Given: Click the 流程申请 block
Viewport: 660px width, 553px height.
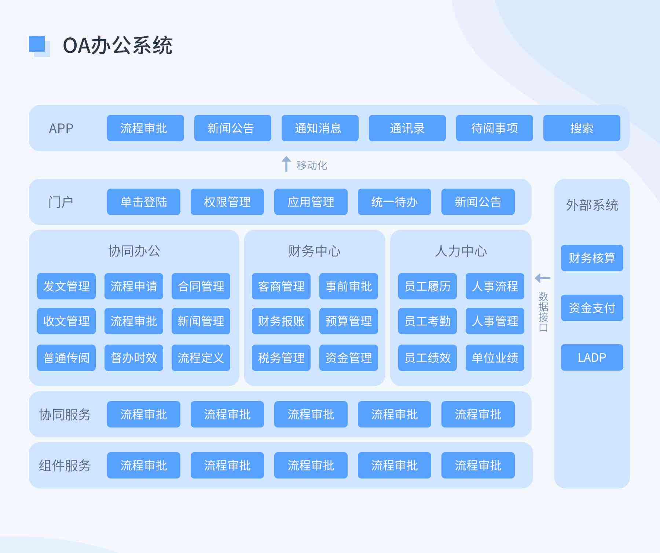Looking at the screenshot, I should (x=133, y=286).
